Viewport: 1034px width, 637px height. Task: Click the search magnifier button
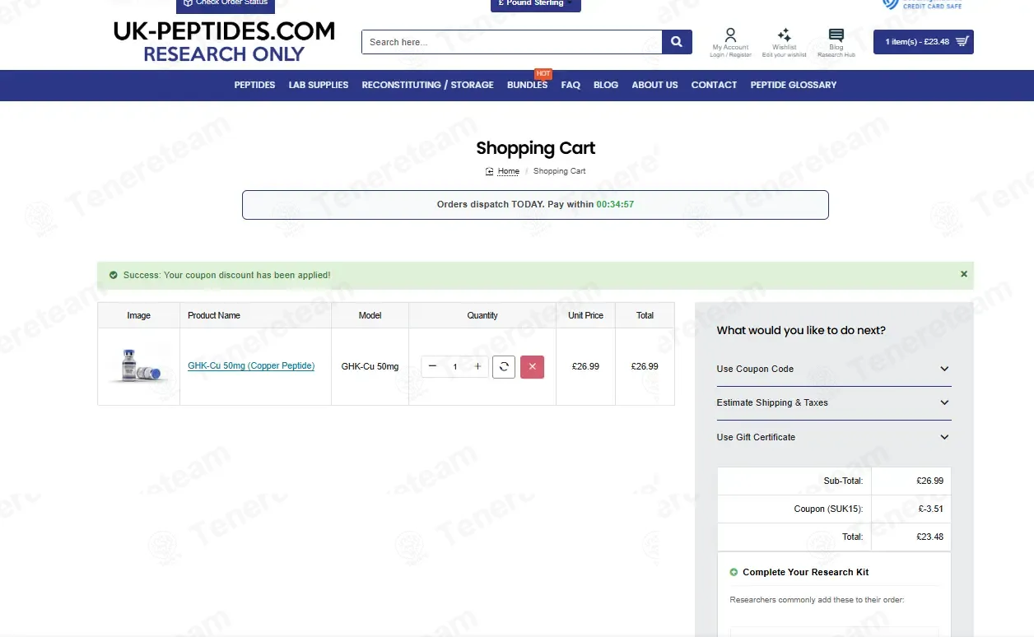point(677,42)
